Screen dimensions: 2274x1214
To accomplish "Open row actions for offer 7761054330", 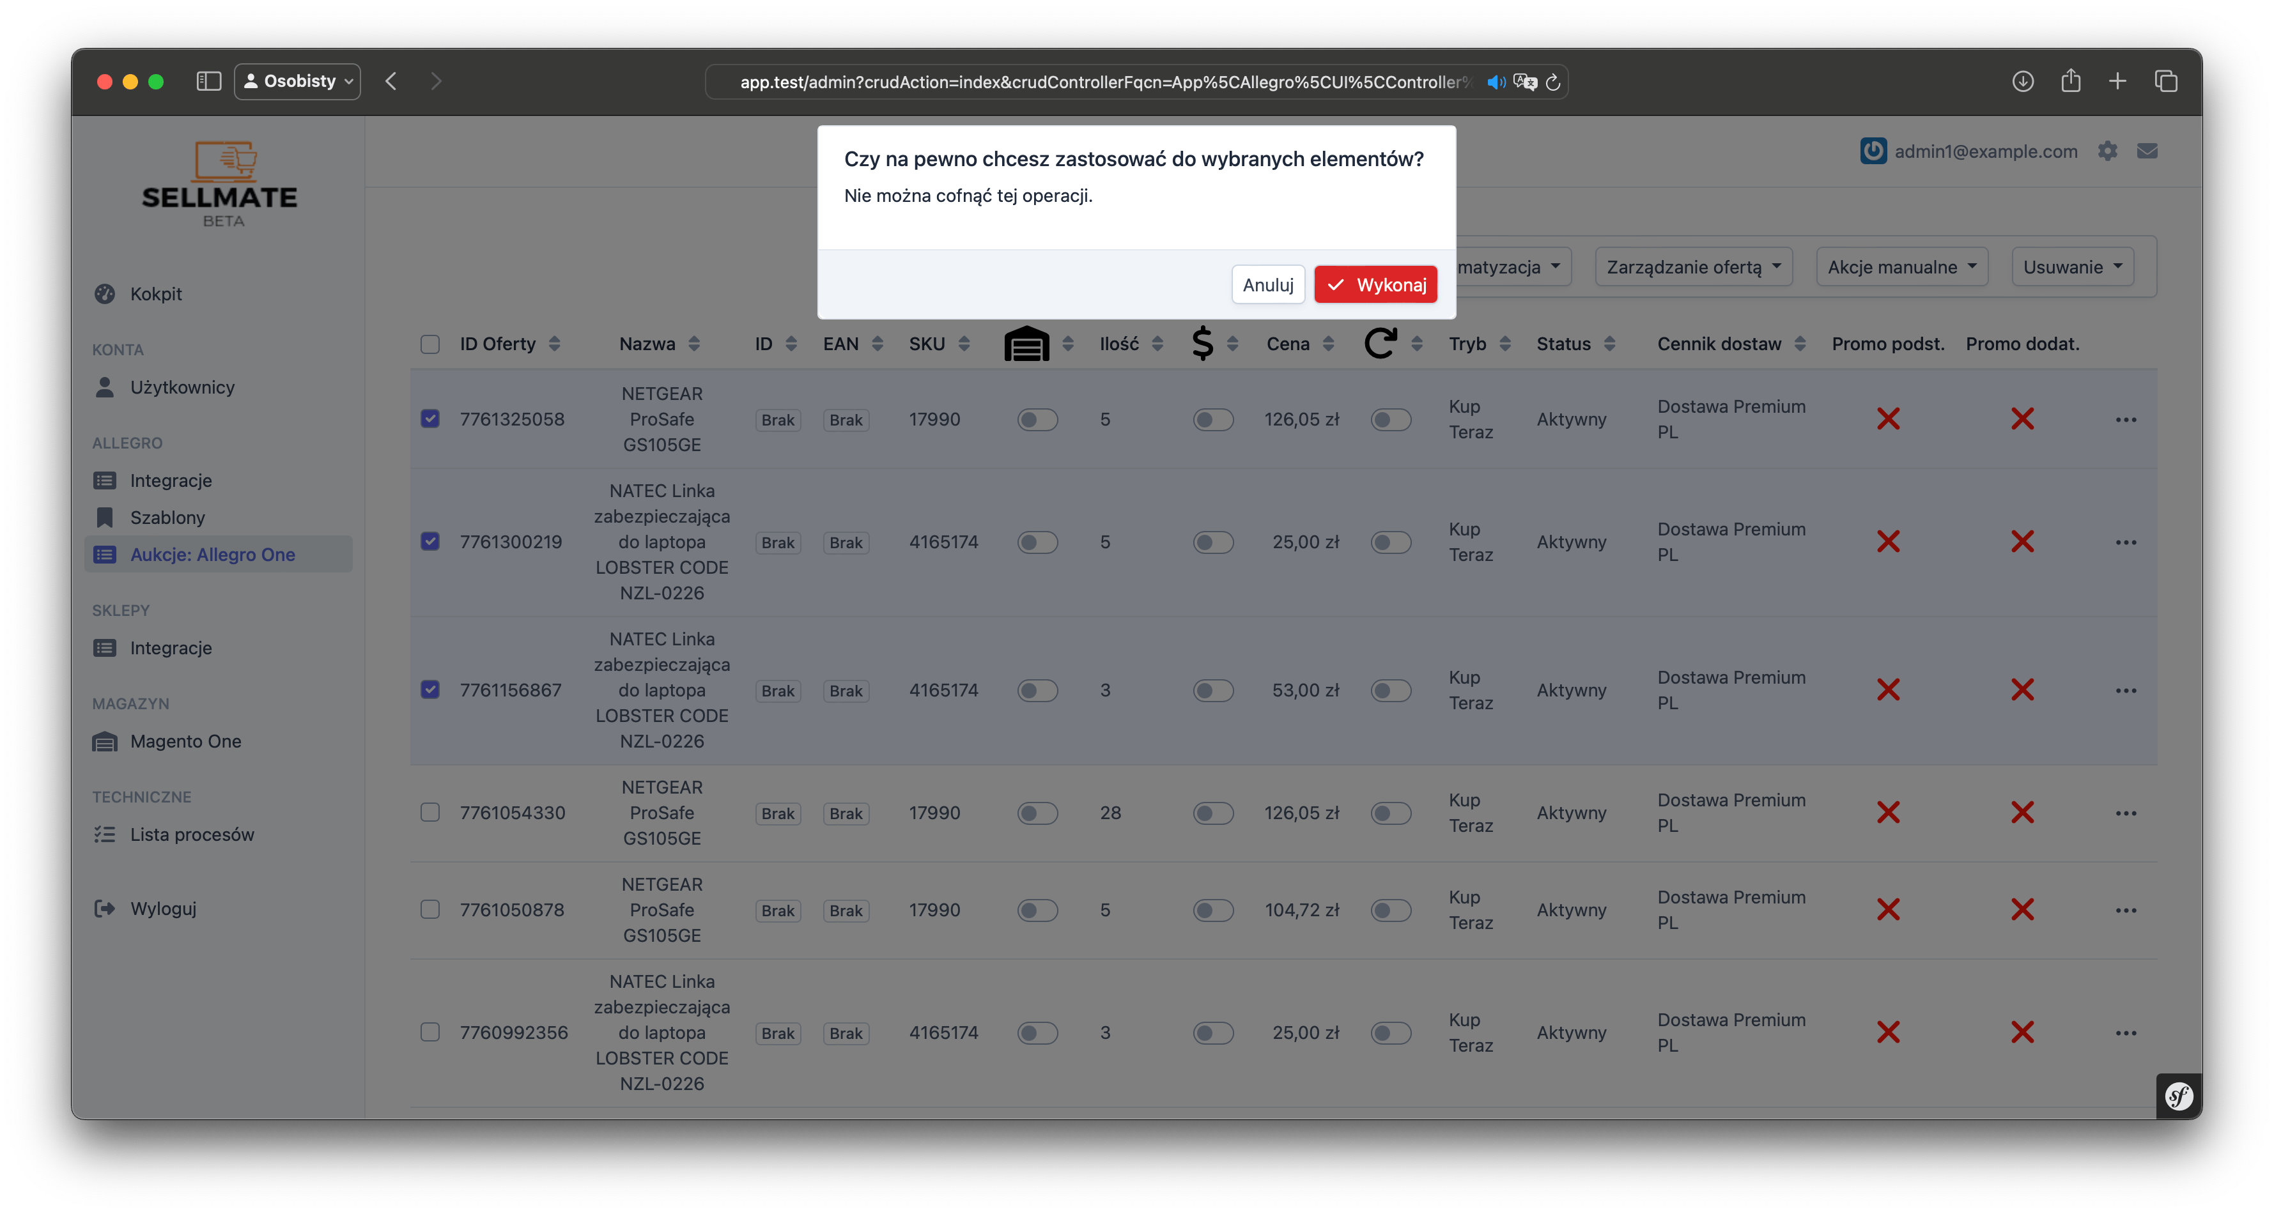I will pyautogui.click(x=2125, y=813).
